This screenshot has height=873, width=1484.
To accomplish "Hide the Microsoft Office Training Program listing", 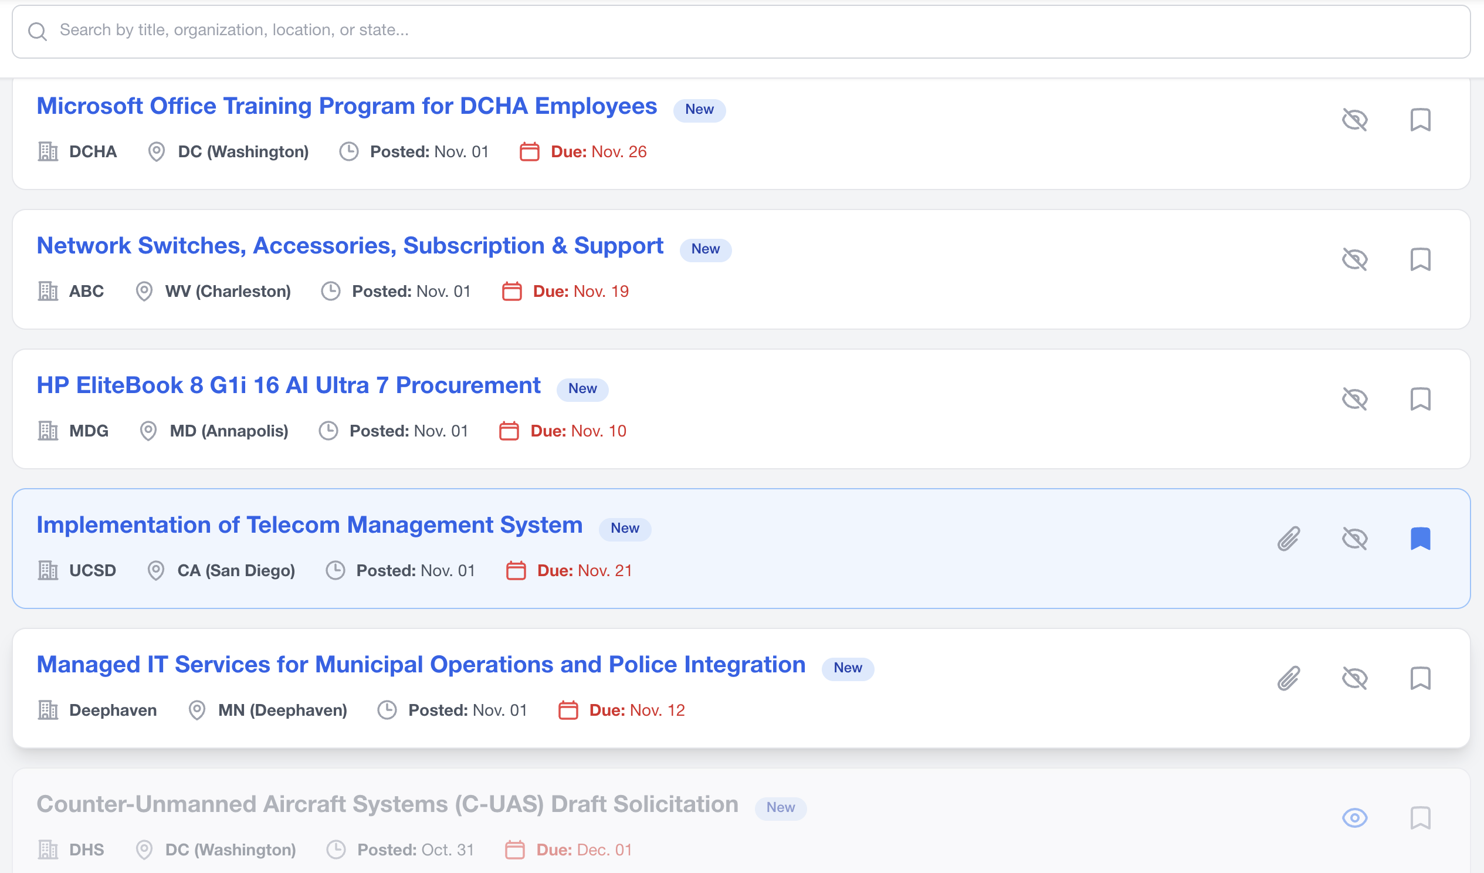I will pos(1355,120).
